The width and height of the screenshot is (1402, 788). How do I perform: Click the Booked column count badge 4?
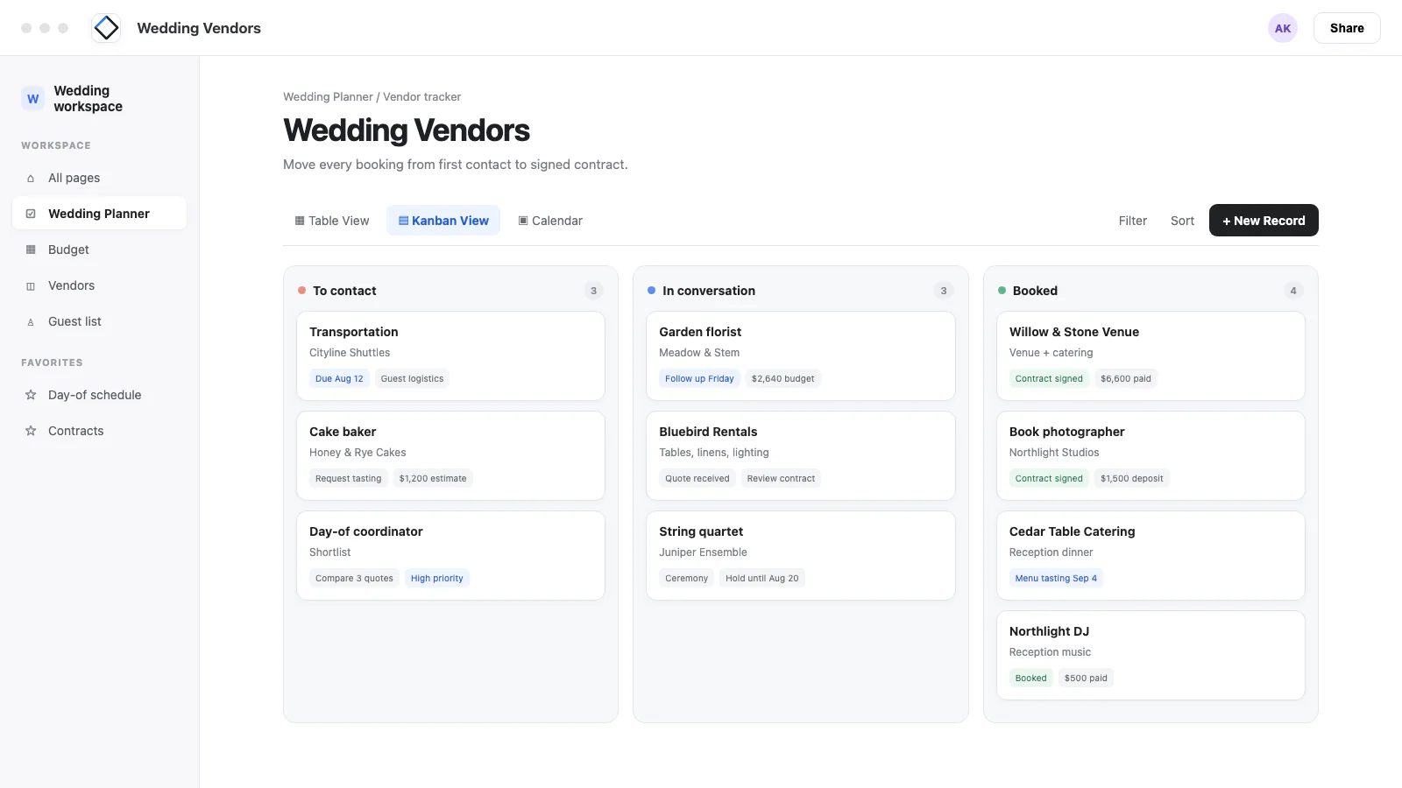(1293, 291)
